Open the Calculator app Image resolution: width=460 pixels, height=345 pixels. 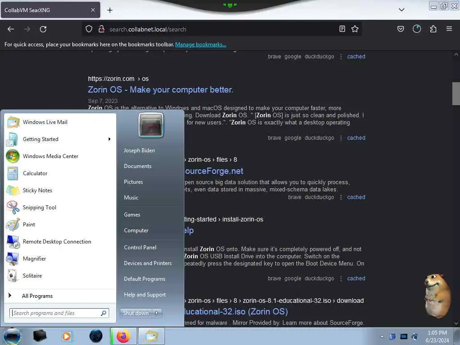coord(60,173)
